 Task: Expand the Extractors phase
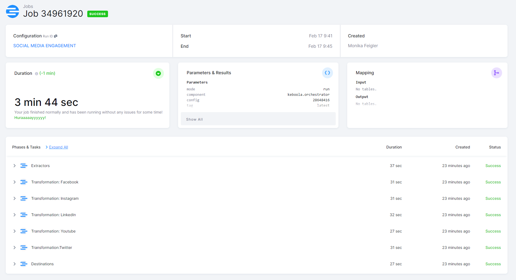click(x=14, y=166)
